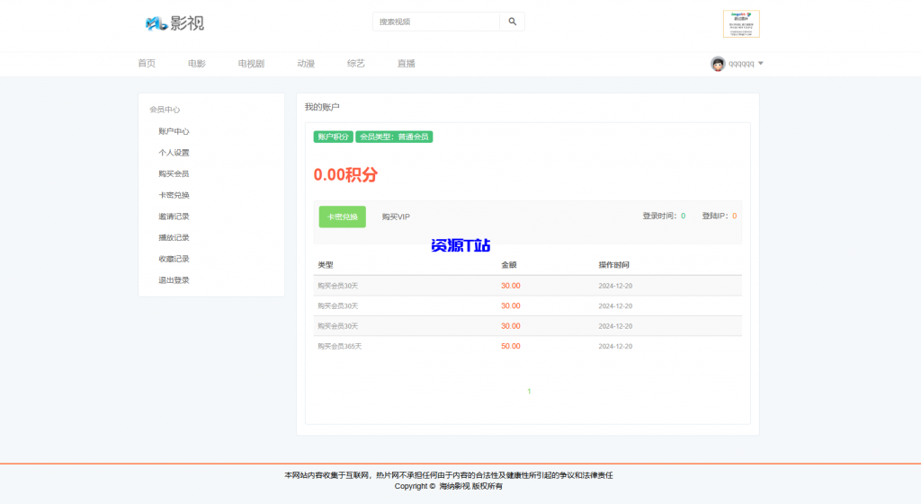Select 账户中心 in sidebar
This screenshot has width=921, height=504.
[x=174, y=131]
